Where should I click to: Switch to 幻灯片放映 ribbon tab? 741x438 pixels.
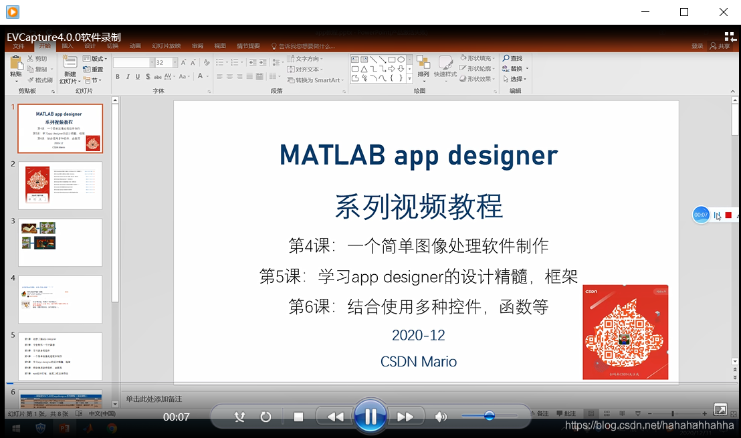[x=167, y=46]
